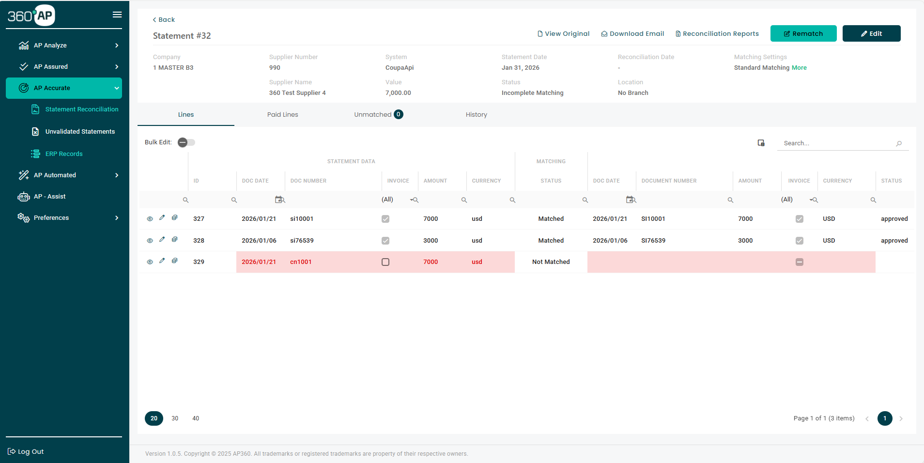Open the calendar filter on the DOC DATE column
This screenshot has width=924, height=463.
279,200
